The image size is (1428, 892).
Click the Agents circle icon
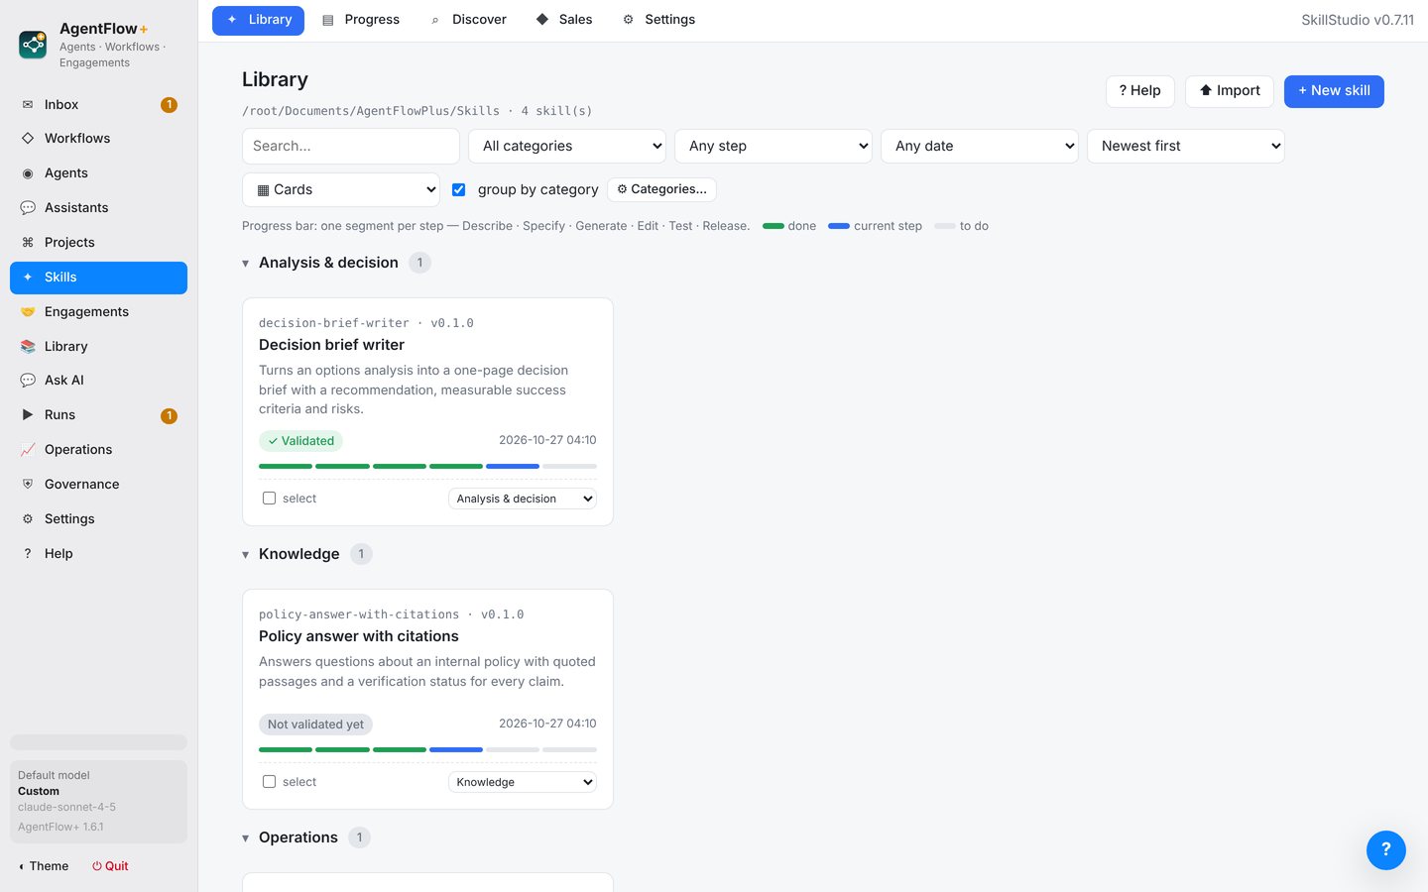[28, 172]
